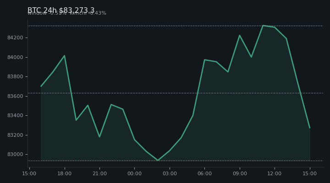This screenshot has height=183, width=330.
Task: Click the price line's highest peak point
Action: (x=263, y=26)
